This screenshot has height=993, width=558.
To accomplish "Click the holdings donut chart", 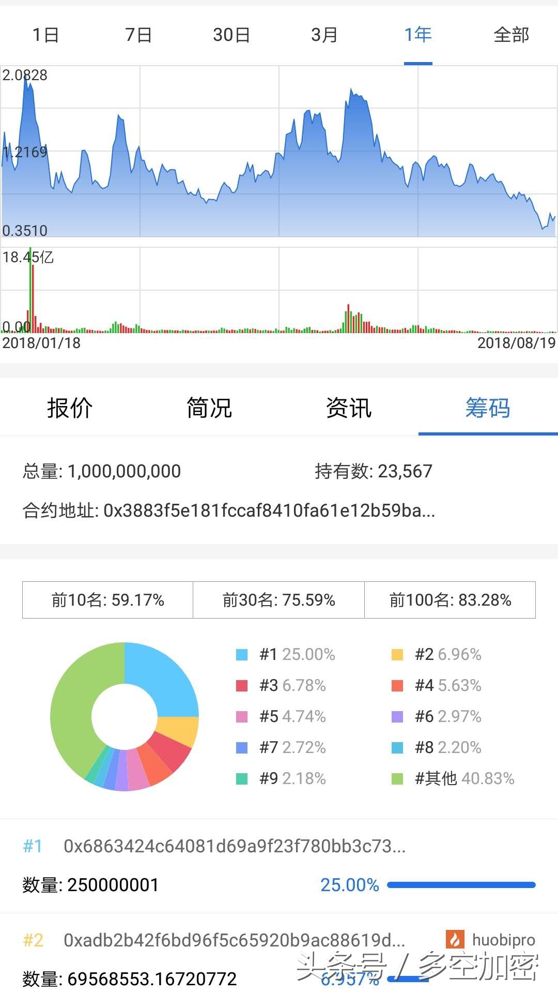I will [125, 717].
